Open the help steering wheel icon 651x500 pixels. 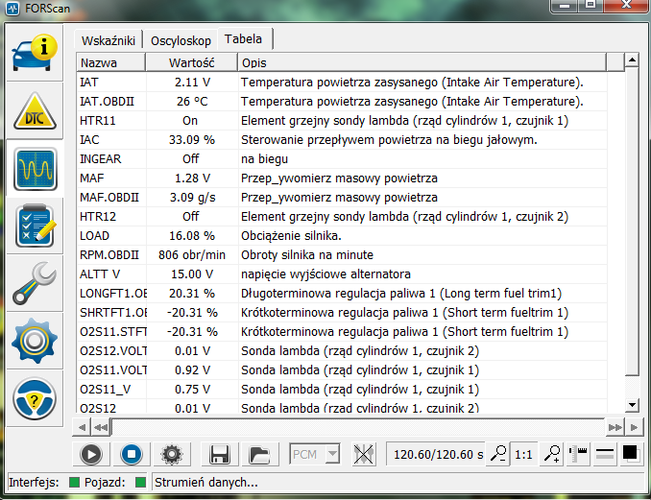coord(35,394)
